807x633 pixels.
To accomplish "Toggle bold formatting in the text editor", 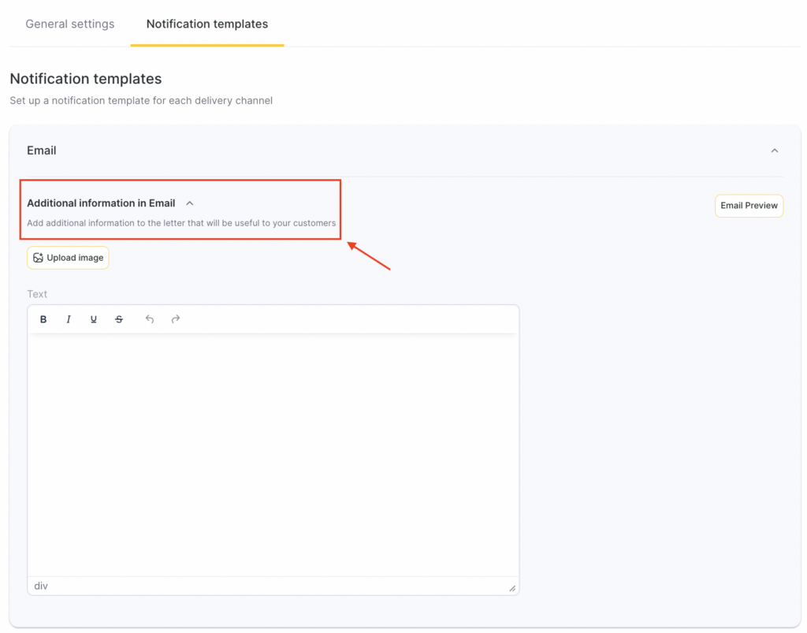I will (43, 319).
